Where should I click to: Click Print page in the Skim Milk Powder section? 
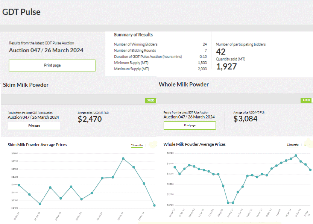point(34,126)
